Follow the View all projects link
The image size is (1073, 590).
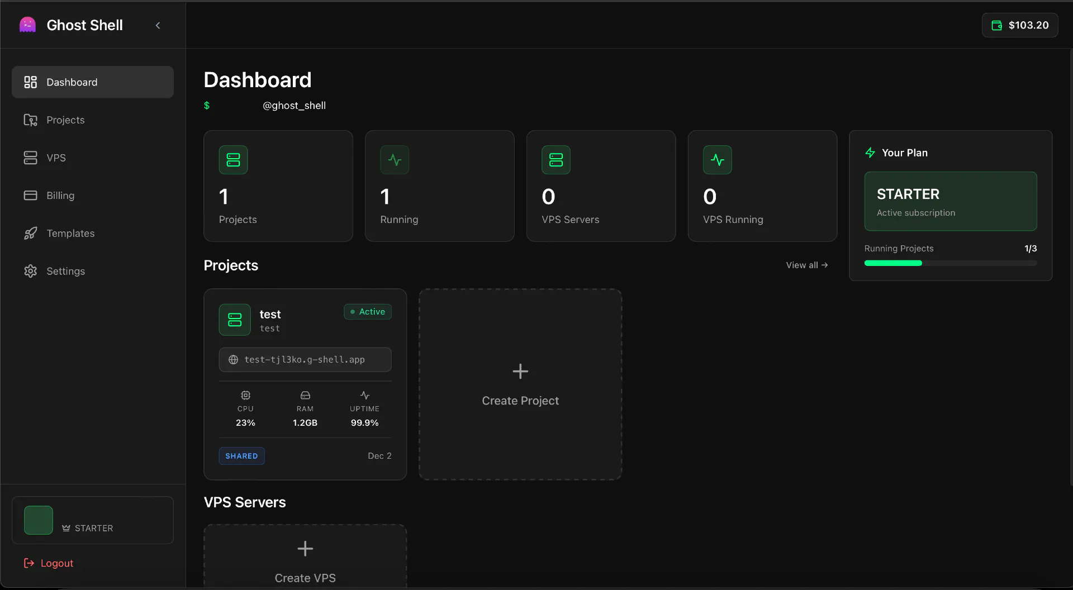click(807, 265)
